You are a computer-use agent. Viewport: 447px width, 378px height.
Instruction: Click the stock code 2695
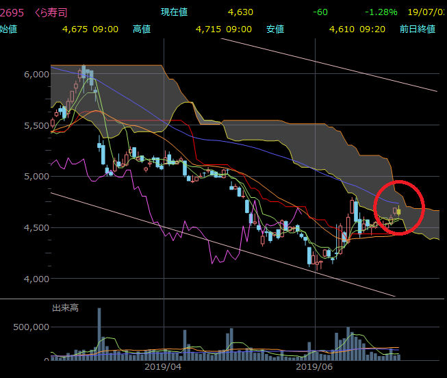click(13, 12)
